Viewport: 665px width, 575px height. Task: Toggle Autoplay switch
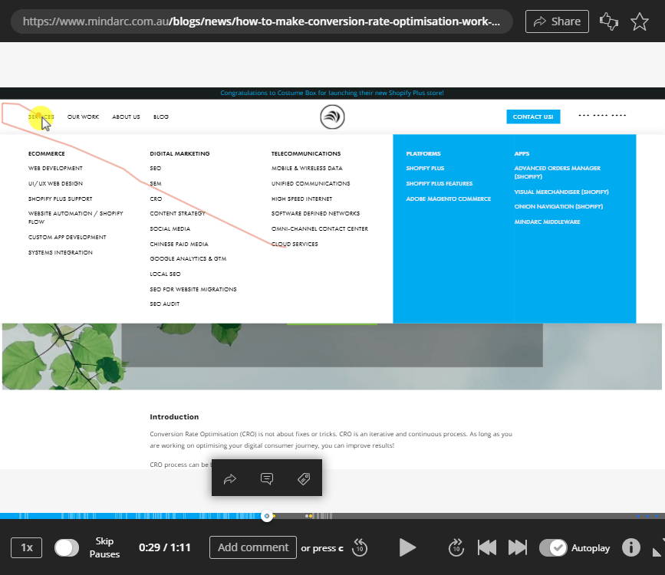553,547
